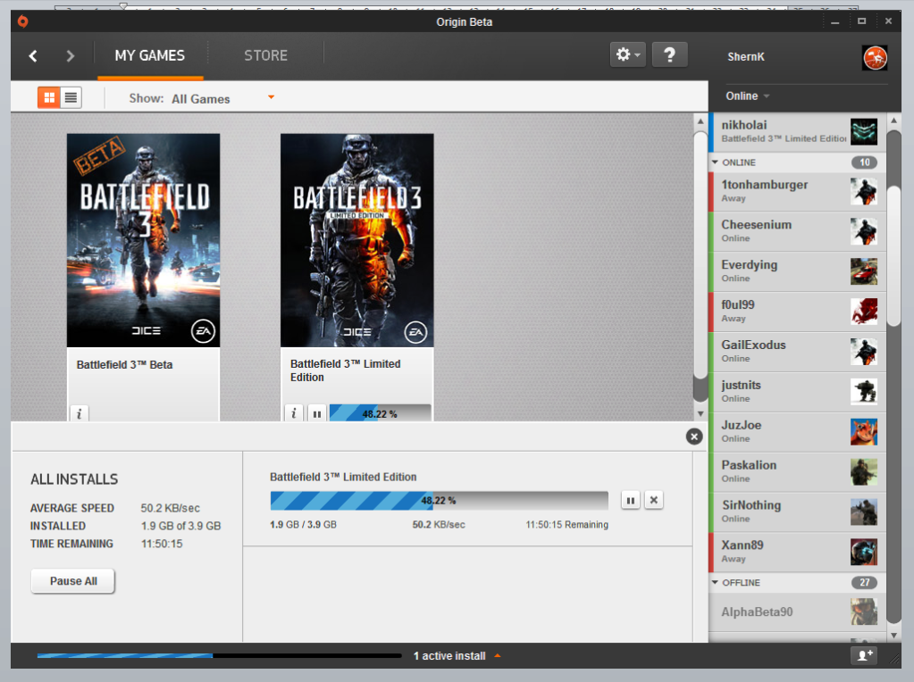Click the add friend icon
The image size is (914, 682).
[x=864, y=655]
